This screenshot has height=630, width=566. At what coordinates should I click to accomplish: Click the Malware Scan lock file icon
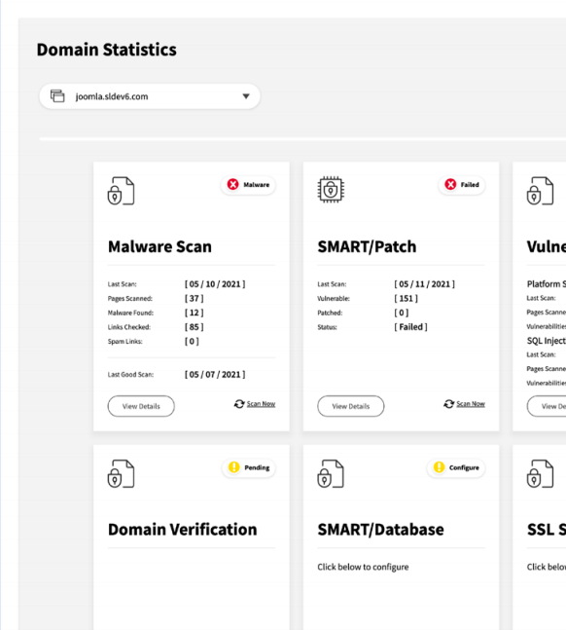(x=121, y=191)
